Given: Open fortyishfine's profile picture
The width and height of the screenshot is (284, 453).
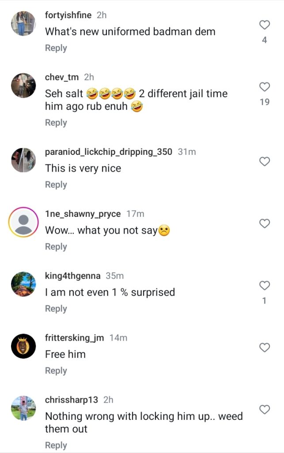Looking at the screenshot, I should click(23, 23).
